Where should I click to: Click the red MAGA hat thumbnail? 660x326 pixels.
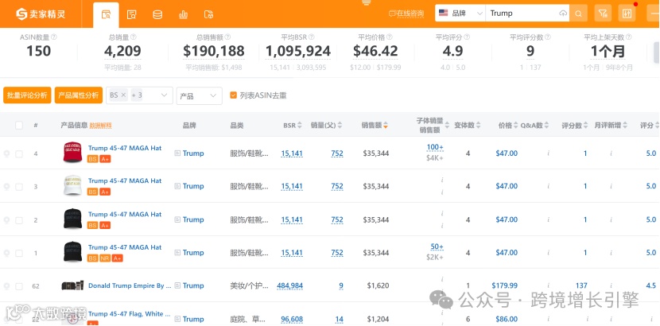pyautogui.click(x=72, y=153)
